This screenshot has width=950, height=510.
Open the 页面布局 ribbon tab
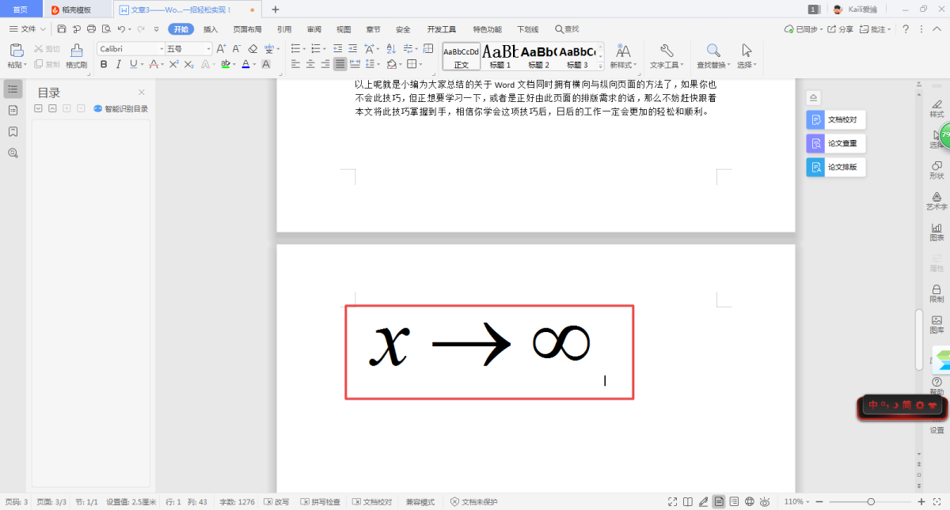247,29
